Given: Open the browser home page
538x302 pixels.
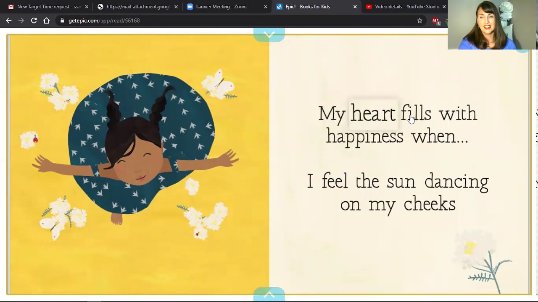Looking at the screenshot, I should coord(47,21).
